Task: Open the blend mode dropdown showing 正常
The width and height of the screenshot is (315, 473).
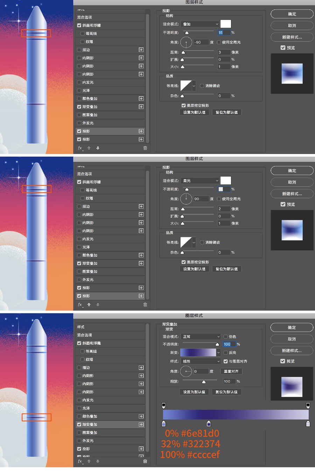Action: 201,337
